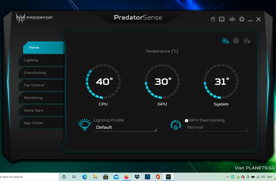Click the GPU Overclocking info icon
This screenshot has height=181, width=276.
pos(187,121)
